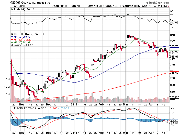
Task: Click the 15M volume axis label
Action: tap(7, 79)
